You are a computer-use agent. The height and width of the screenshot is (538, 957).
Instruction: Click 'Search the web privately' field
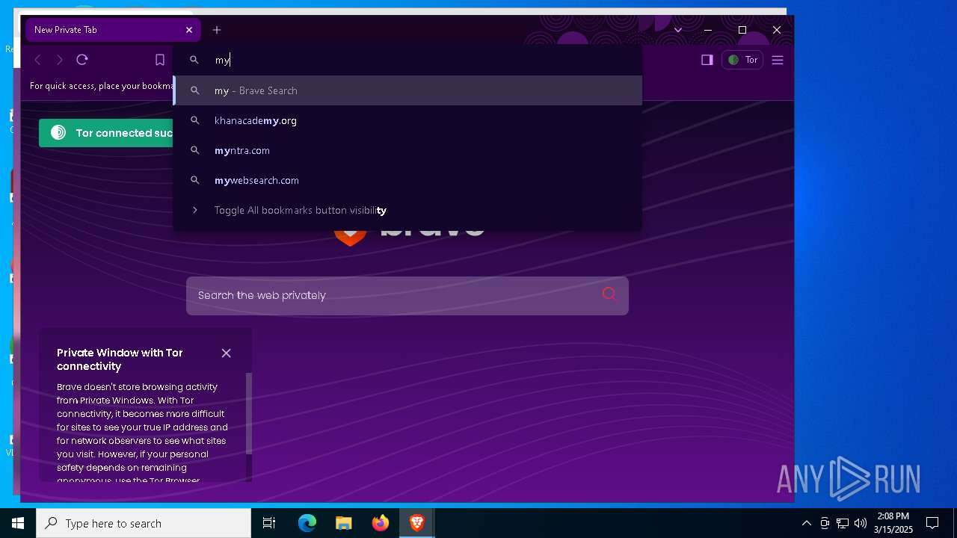click(407, 295)
